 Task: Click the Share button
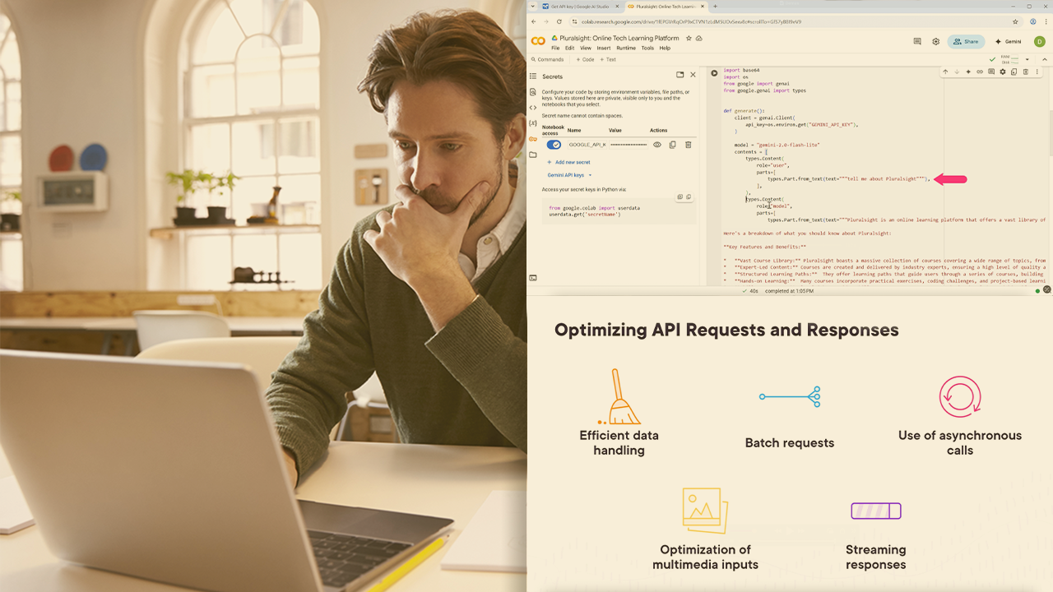point(966,42)
